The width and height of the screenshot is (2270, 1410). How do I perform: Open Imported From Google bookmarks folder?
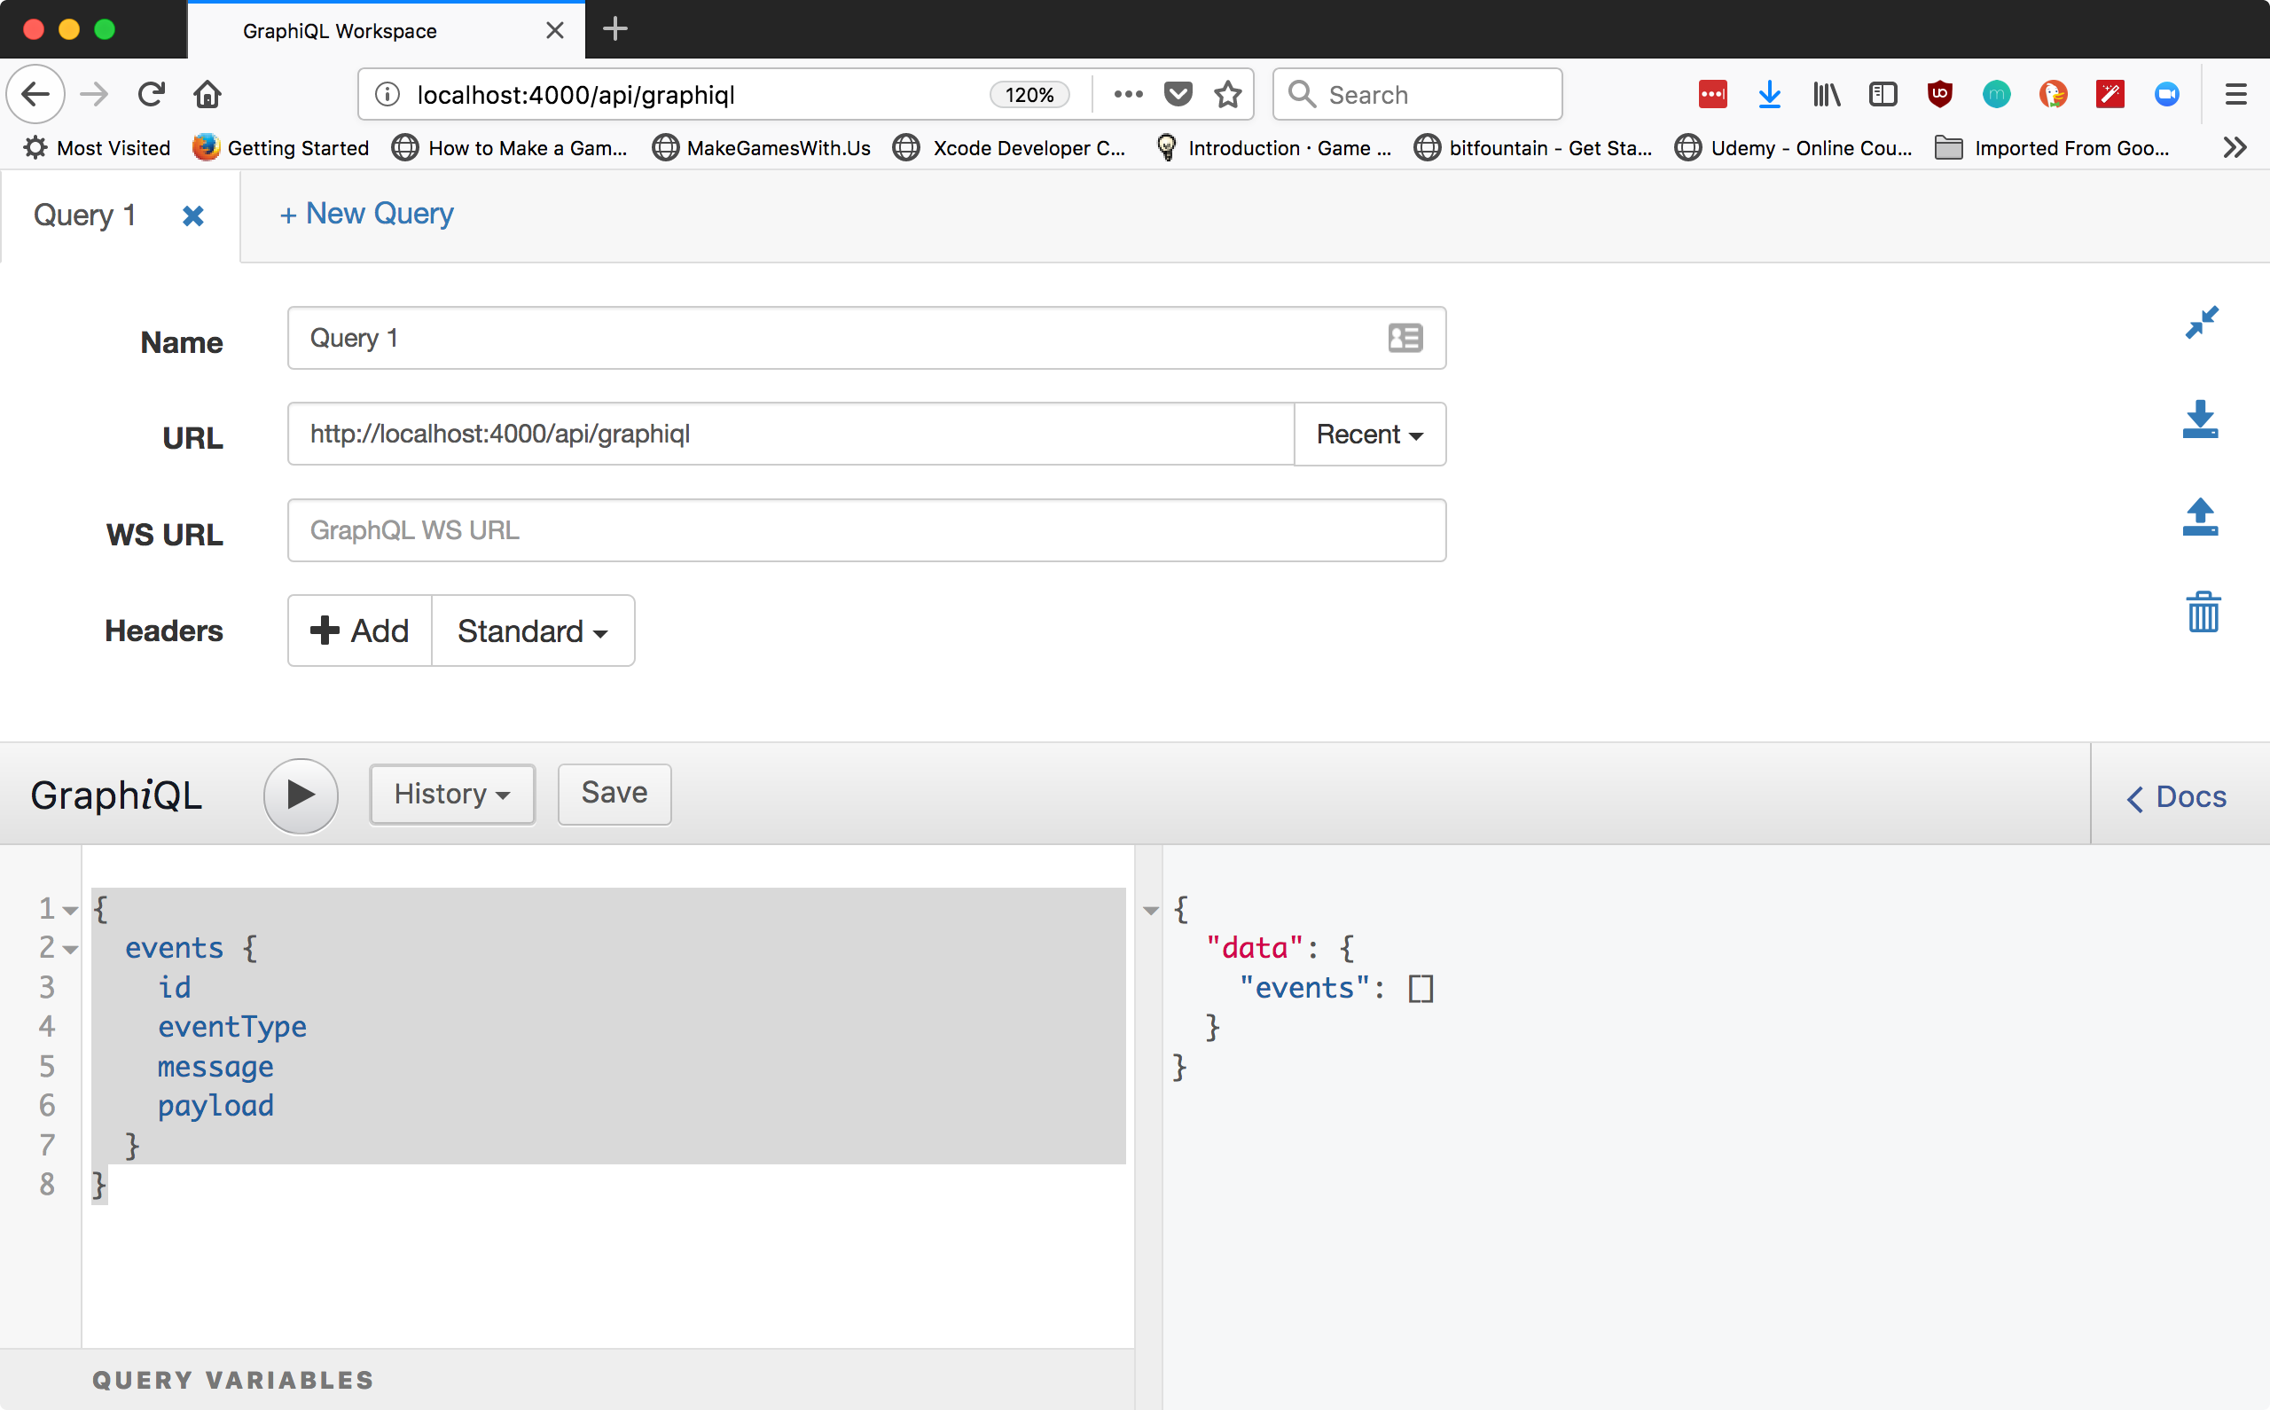(2053, 147)
